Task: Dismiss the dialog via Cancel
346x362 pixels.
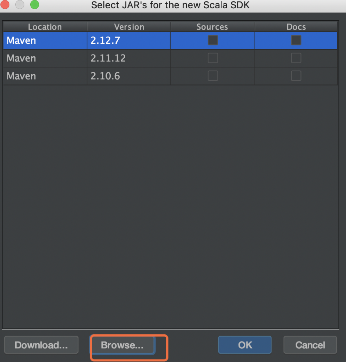Action: coord(310,345)
